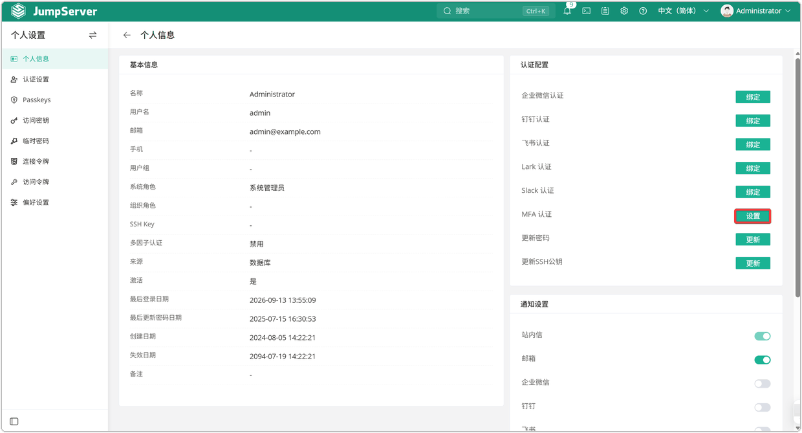Click the search magnifier icon
Screen dimensions: 802x433
[447, 11]
